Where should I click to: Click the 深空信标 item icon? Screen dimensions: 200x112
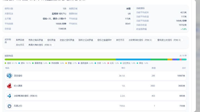pyautogui.click(x=9, y=76)
